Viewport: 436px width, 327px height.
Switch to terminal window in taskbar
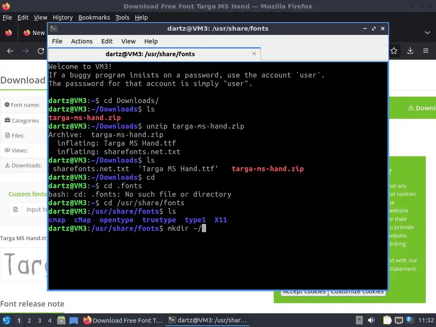pyautogui.click(x=207, y=320)
